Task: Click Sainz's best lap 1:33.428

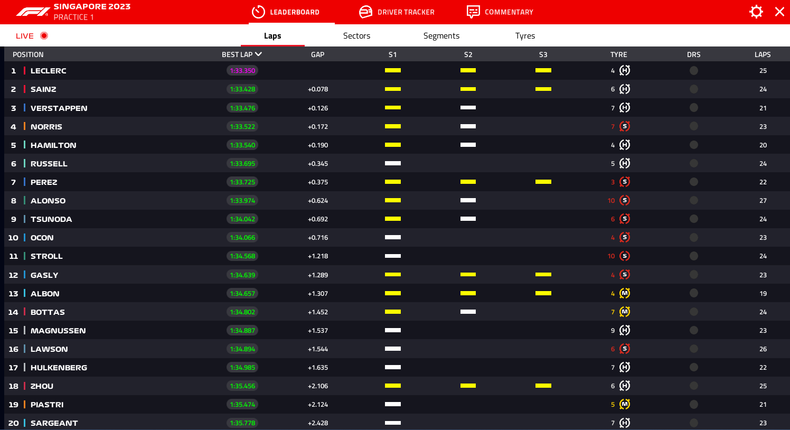Action: 242,89
